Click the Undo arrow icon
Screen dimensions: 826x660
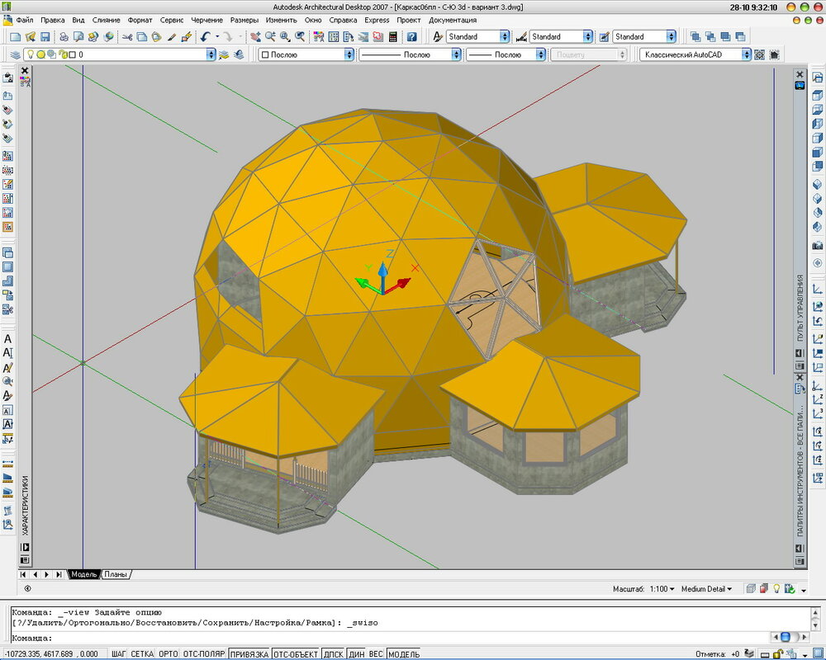tap(205, 37)
